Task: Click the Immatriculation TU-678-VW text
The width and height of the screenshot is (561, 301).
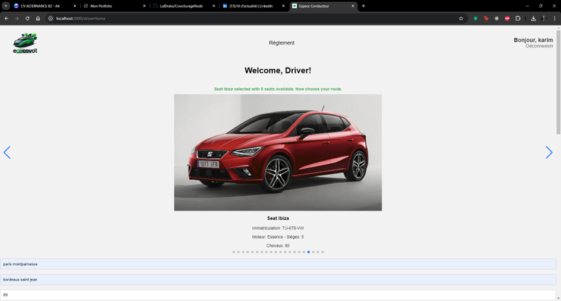Action: [x=278, y=228]
